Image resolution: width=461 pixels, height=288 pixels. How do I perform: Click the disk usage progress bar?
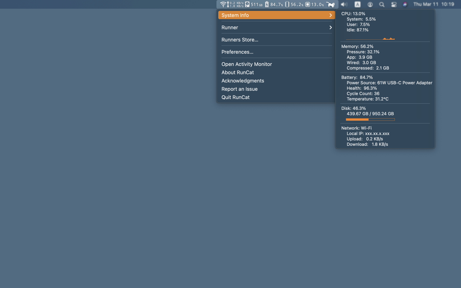pyautogui.click(x=370, y=119)
